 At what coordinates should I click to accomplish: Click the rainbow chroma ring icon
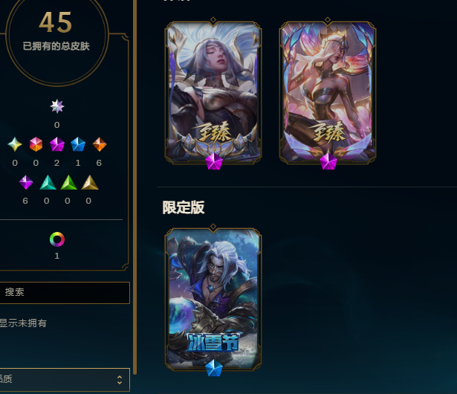click(57, 239)
